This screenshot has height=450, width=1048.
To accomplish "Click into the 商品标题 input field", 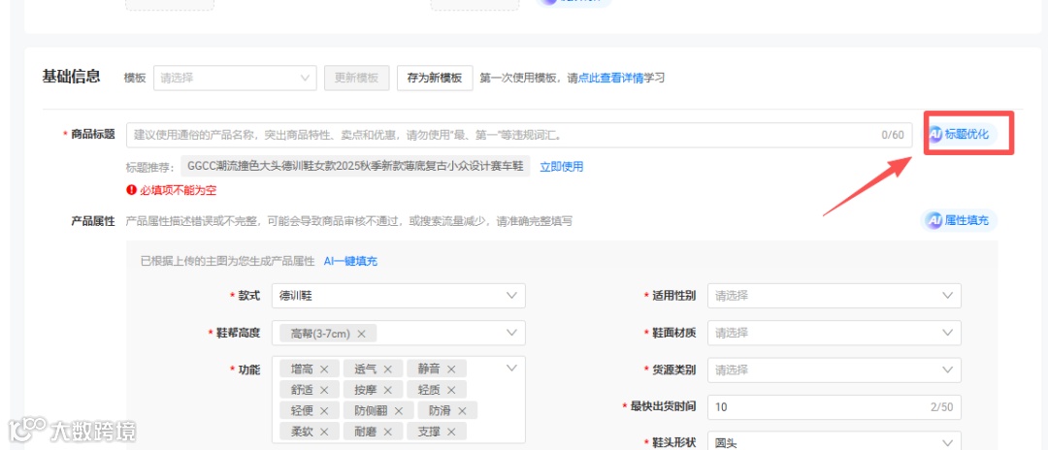I will [x=518, y=135].
